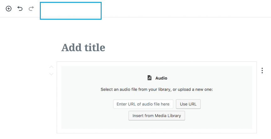Select the Audio block heading

coord(161,78)
